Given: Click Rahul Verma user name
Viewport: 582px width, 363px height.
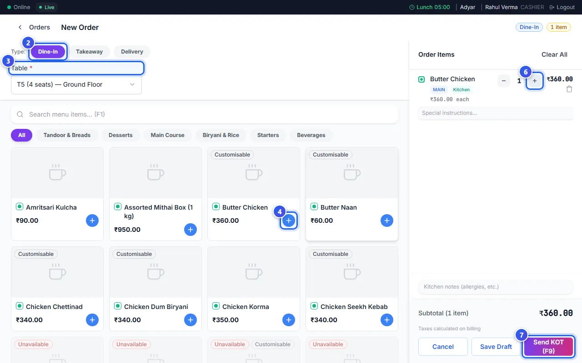Looking at the screenshot, I should [x=502, y=7].
